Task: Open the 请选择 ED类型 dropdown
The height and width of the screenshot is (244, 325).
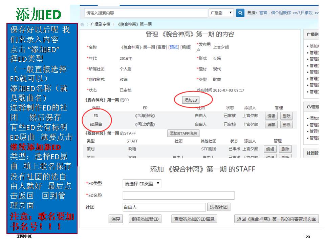Action: point(142,184)
